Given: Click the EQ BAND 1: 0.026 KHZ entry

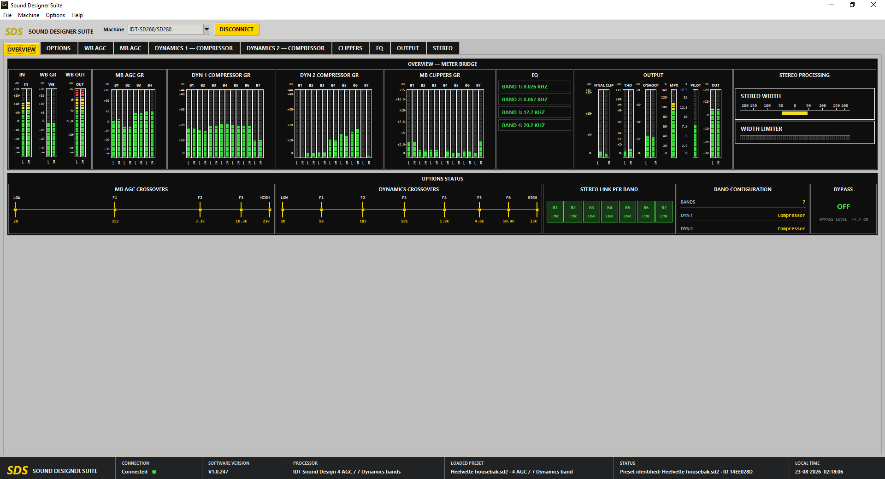Looking at the screenshot, I should (534, 87).
